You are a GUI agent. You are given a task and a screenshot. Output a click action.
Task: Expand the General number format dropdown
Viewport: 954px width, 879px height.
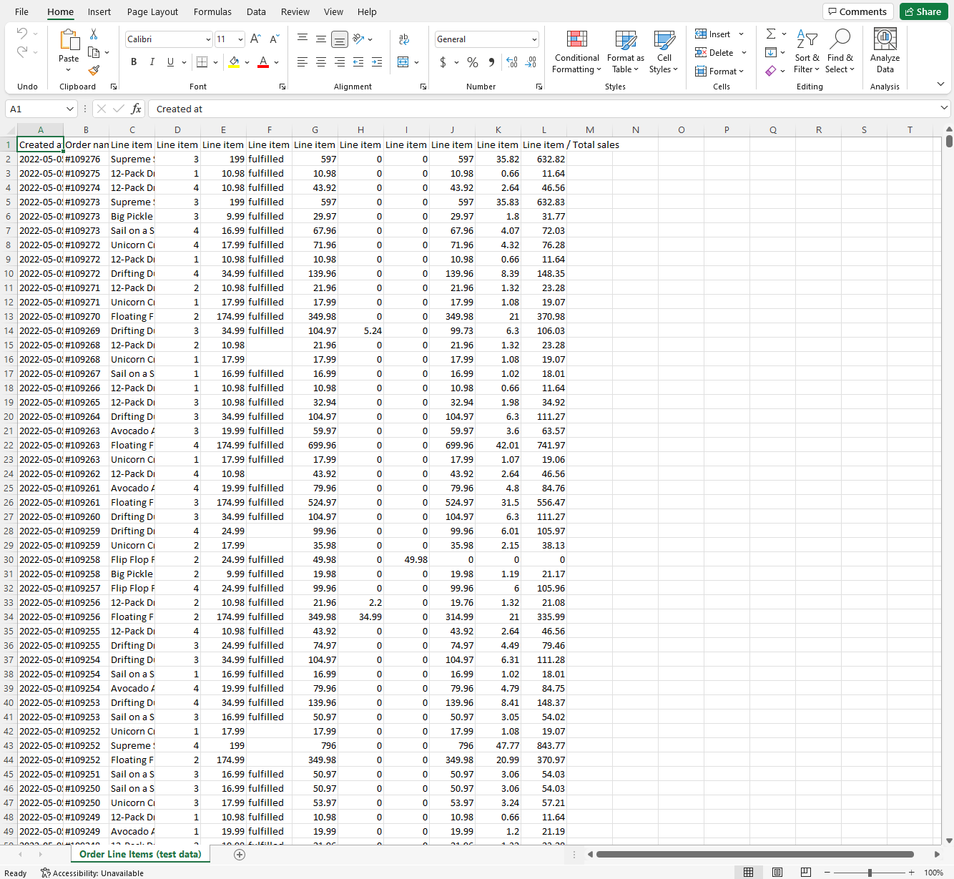[x=534, y=39]
